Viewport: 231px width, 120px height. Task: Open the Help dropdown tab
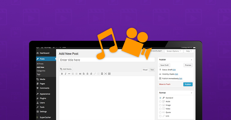[189, 51]
